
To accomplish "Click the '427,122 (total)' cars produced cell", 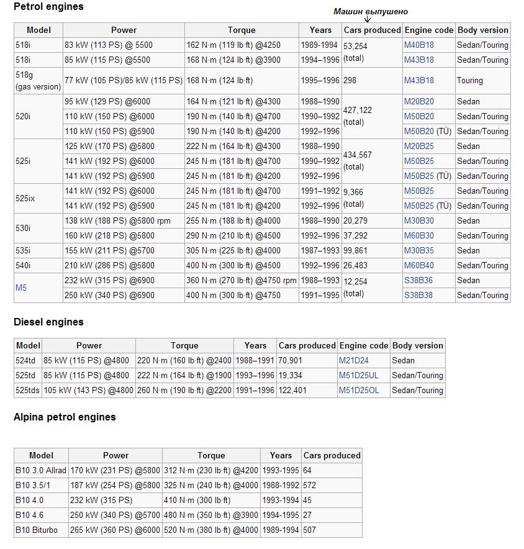I will (372, 117).
